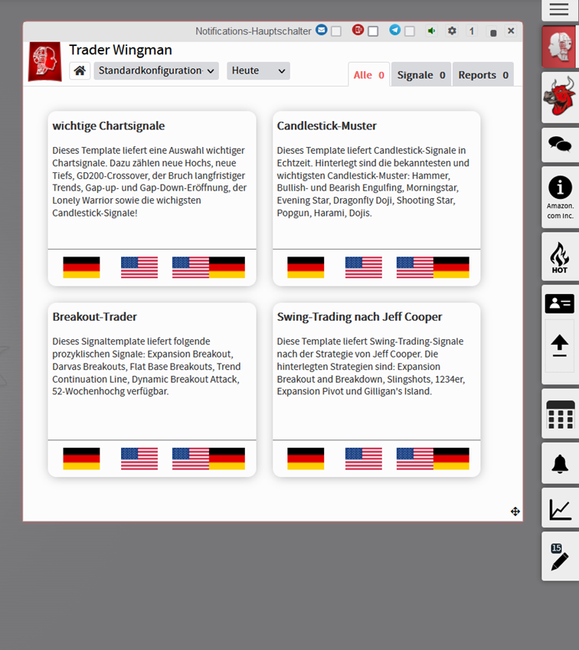This screenshot has height=650, width=579.
Task: Switch to the Signale tab
Action: pyautogui.click(x=420, y=75)
